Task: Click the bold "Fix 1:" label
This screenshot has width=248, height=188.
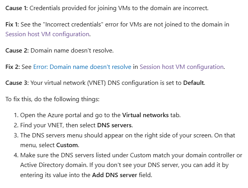Action: coord(12,25)
